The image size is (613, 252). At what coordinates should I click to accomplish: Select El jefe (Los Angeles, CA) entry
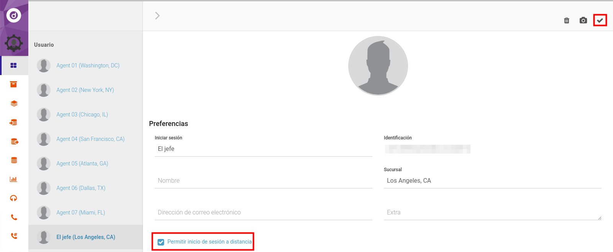pos(85,237)
